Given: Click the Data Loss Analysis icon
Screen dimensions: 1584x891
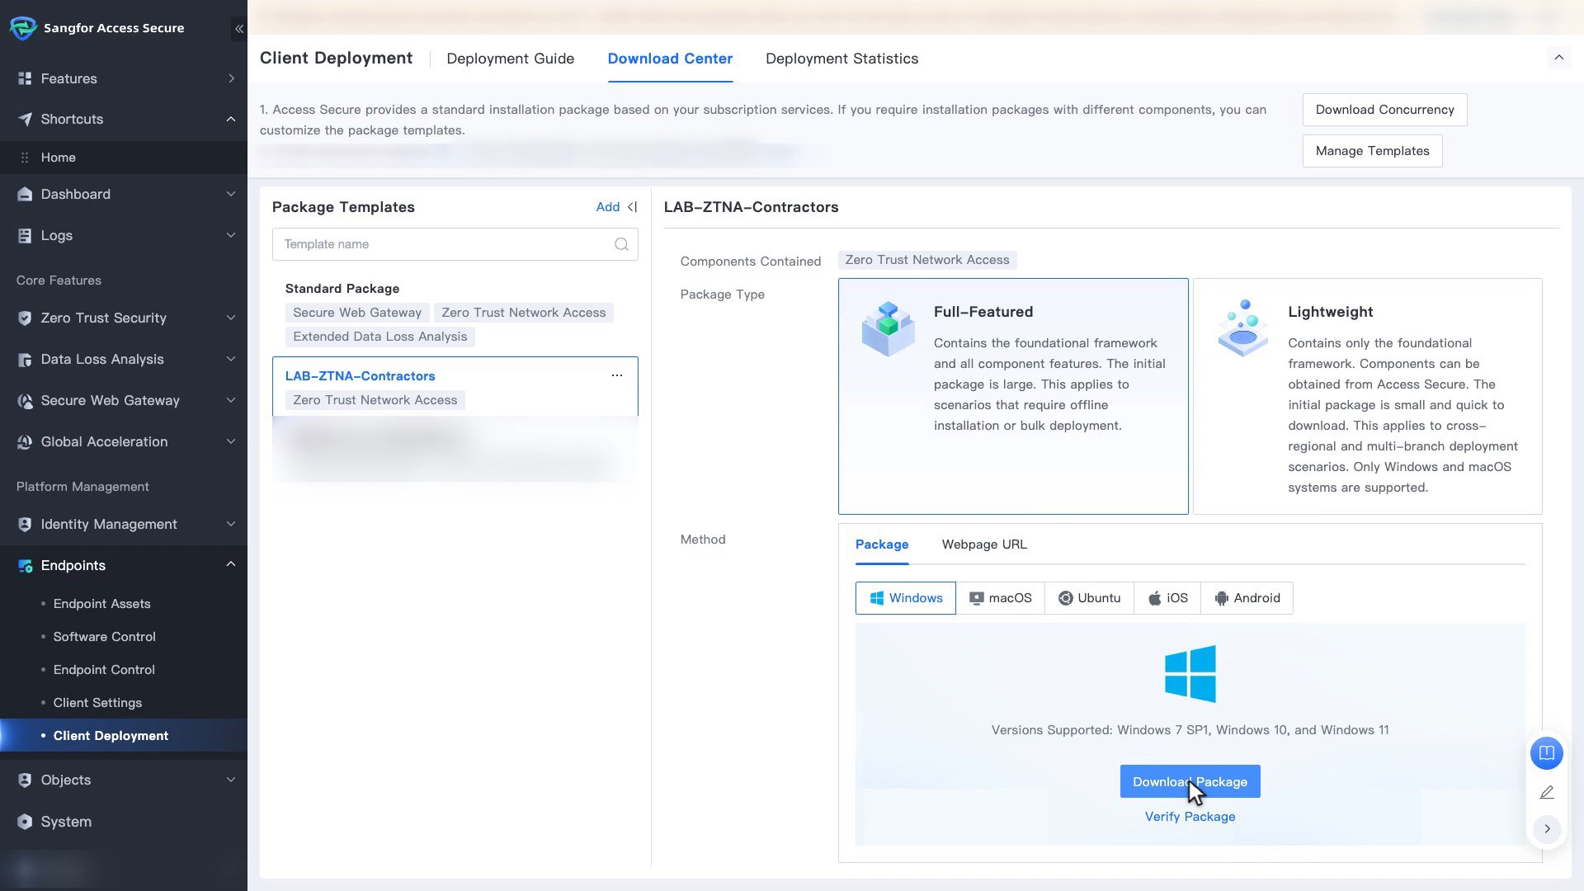Looking at the screenshot, I should click(x=25, y=360).
